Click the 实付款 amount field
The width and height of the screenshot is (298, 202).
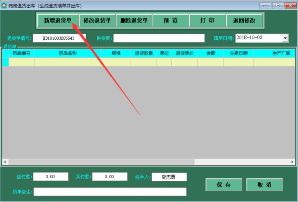109,177
